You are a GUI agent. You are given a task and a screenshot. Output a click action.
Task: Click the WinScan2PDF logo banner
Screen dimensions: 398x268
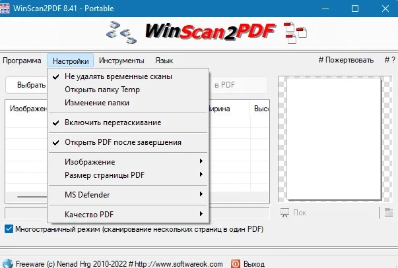(x=210, y=32)
